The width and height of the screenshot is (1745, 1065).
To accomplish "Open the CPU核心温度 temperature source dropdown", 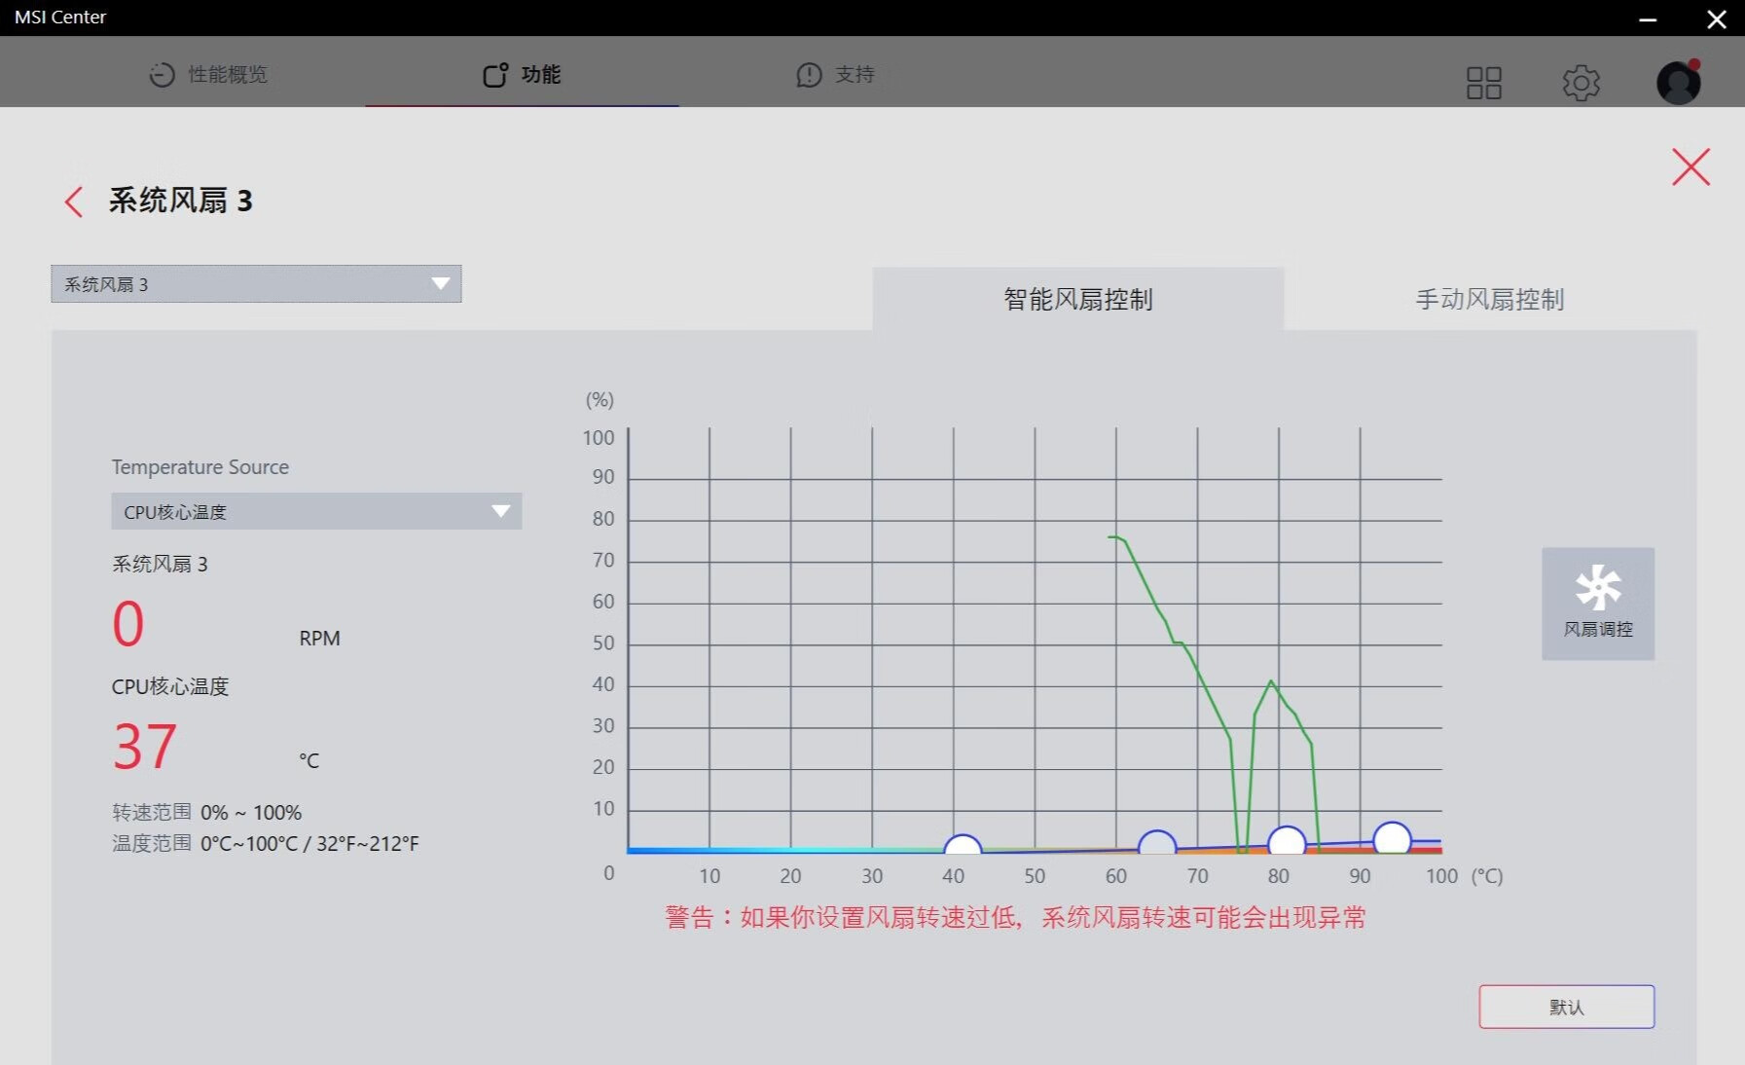I will tap(316, 511).
